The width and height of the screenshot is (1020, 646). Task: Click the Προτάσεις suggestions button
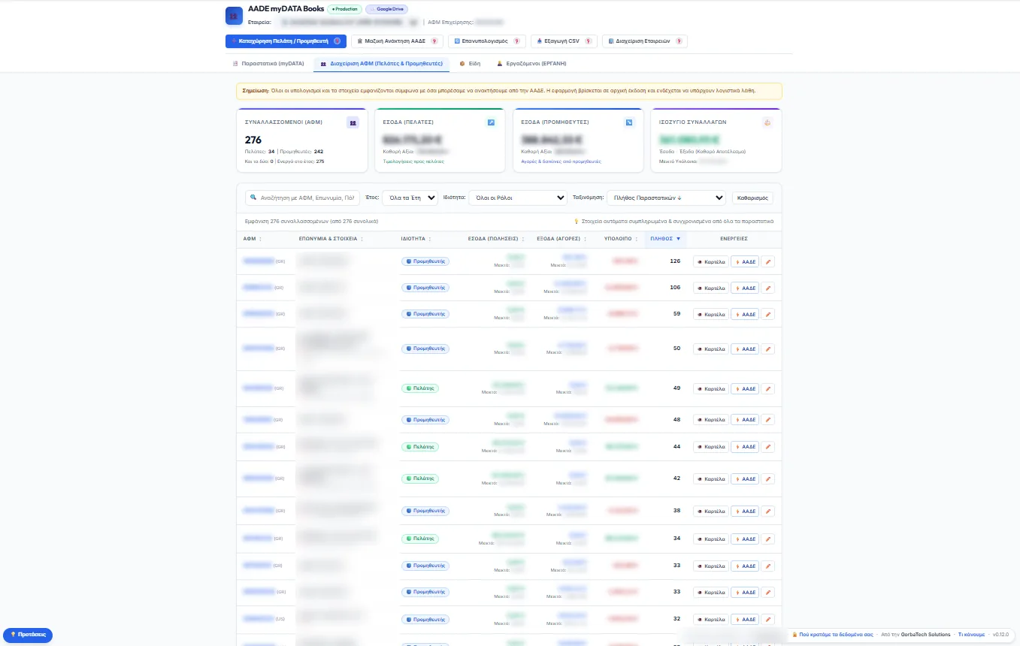pos(28,635)
